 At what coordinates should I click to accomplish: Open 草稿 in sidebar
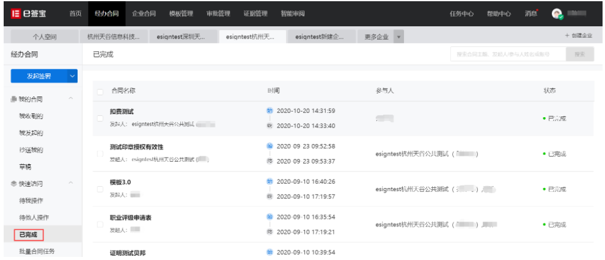click(x=25, y=167)
